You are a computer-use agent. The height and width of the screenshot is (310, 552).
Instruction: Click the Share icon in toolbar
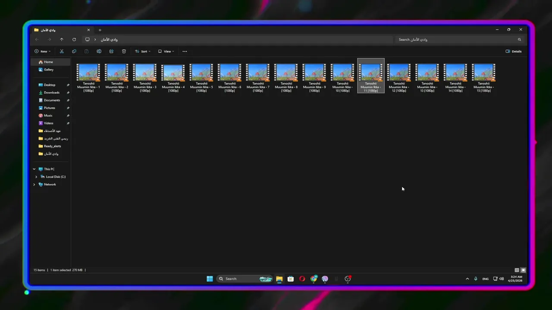(111, 51)
